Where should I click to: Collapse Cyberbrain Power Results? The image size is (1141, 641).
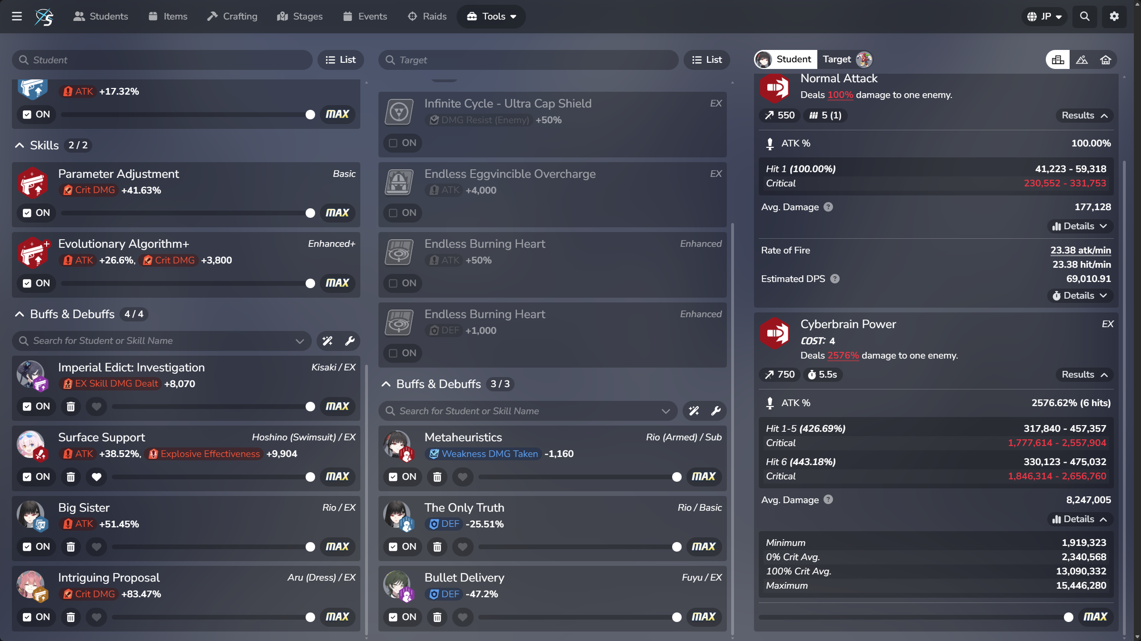pyautogui.click(x=1084, y=375)
